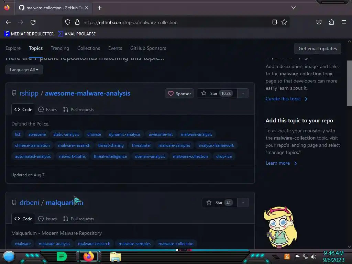
Task: Reload the page with the refresh icon
Action: [x=33, y=22]
